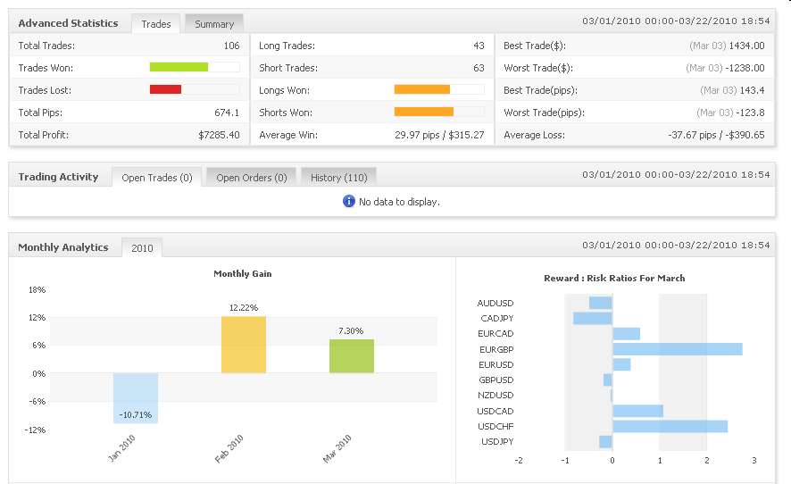Image resolution: width=791 pixels, height=484 pixels.
Task: Click the USDCHF reward-risk bar
Action: [x=670, y=426]
